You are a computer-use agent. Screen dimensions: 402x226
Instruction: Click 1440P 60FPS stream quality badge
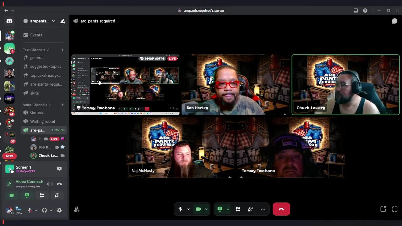153,58
